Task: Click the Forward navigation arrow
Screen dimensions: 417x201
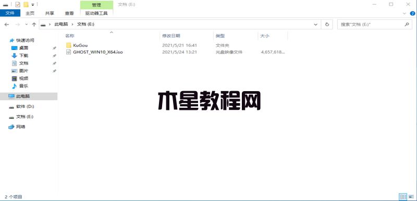Action: 18,24
